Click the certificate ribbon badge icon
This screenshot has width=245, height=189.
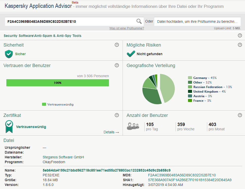click(9, 127)
